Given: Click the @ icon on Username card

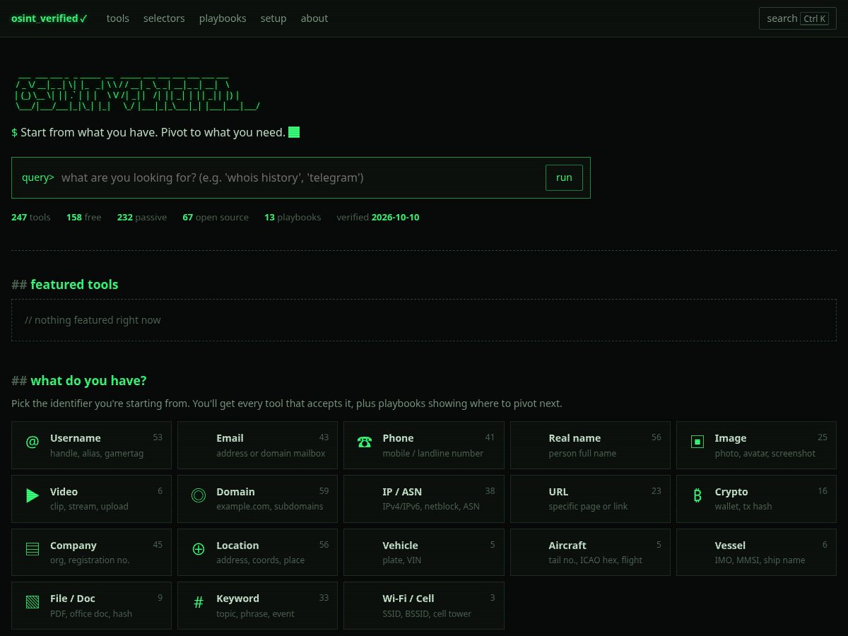Looking at the screenshot, I should 33,442.
